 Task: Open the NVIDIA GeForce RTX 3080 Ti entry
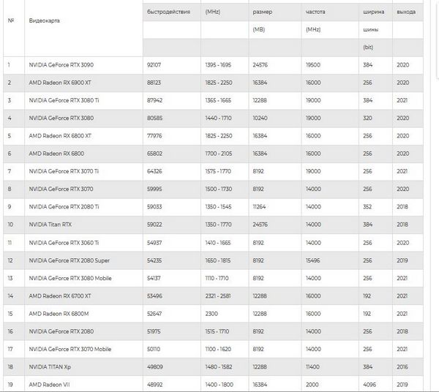point(64,100)
